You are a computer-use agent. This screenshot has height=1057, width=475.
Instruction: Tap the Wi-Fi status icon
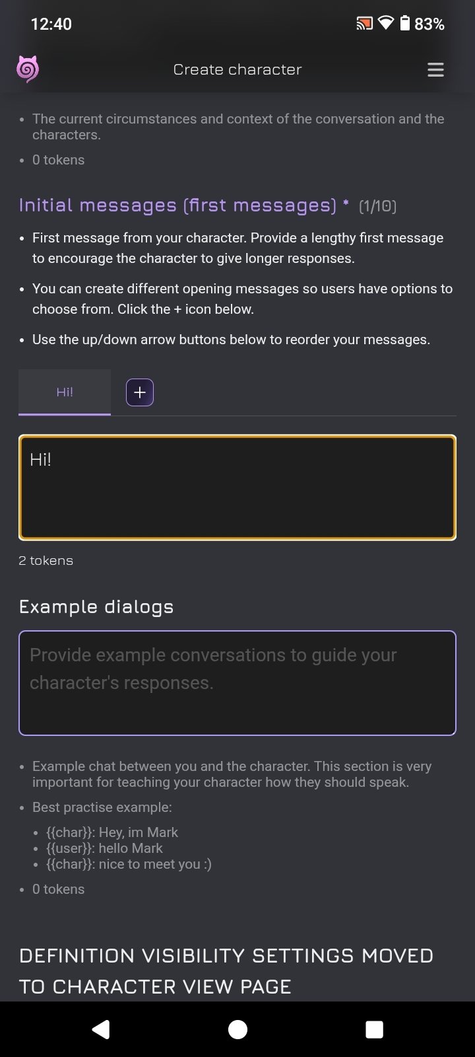click(386, 24)
